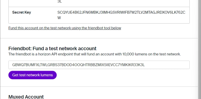Click the divider line above the Friendbot section
This screenshot has width=201, height=99.
coord(99,38)
